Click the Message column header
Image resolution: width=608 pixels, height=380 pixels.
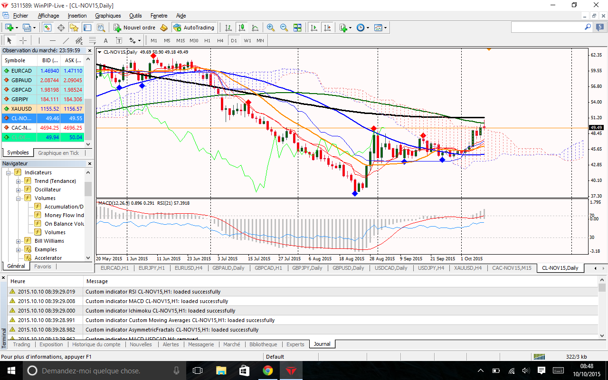341,281
